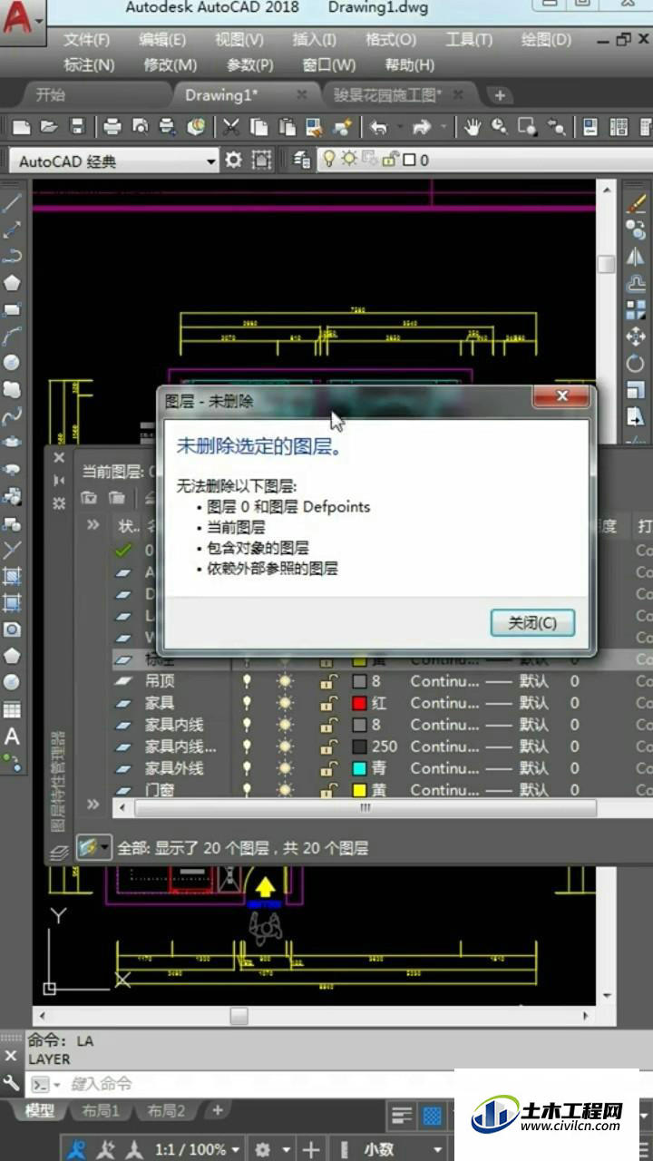This screenshot has width=653, height=1161.
Task: Toggle freeze sun for 家具内线 layer
Action: click(x=286, y=725)
